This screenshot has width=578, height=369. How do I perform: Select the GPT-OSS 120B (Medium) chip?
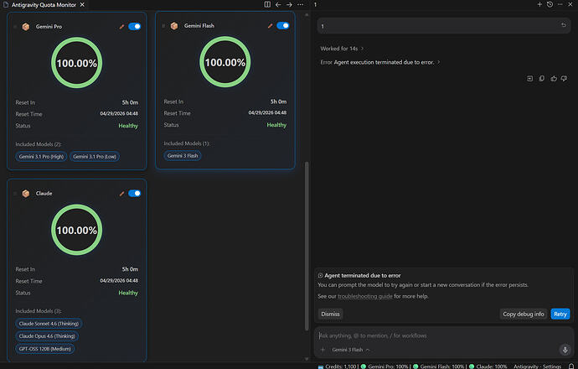tap(45, 349)
